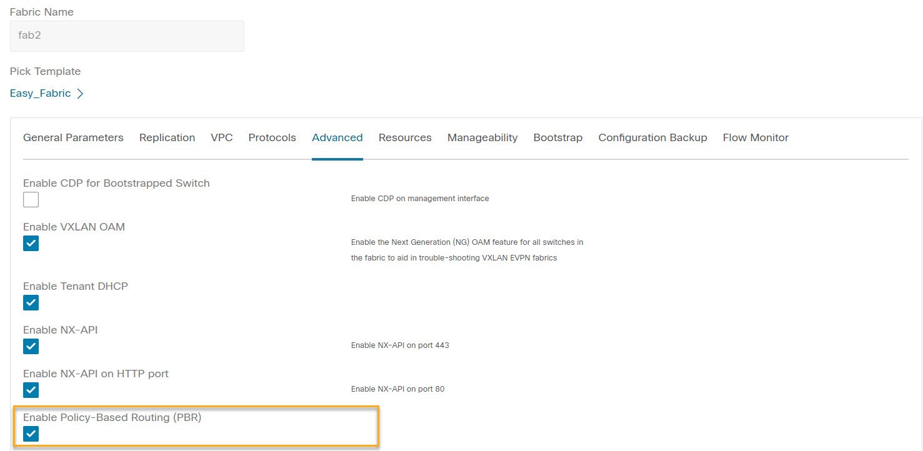Go to the Resources tab
The width and height of the screenshot is (923, 451).
(x=405, y=137)
